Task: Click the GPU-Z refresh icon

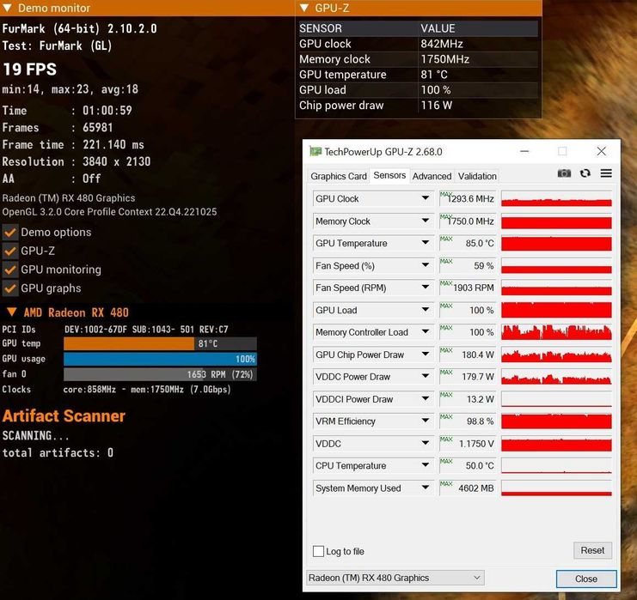Action: 585,173
